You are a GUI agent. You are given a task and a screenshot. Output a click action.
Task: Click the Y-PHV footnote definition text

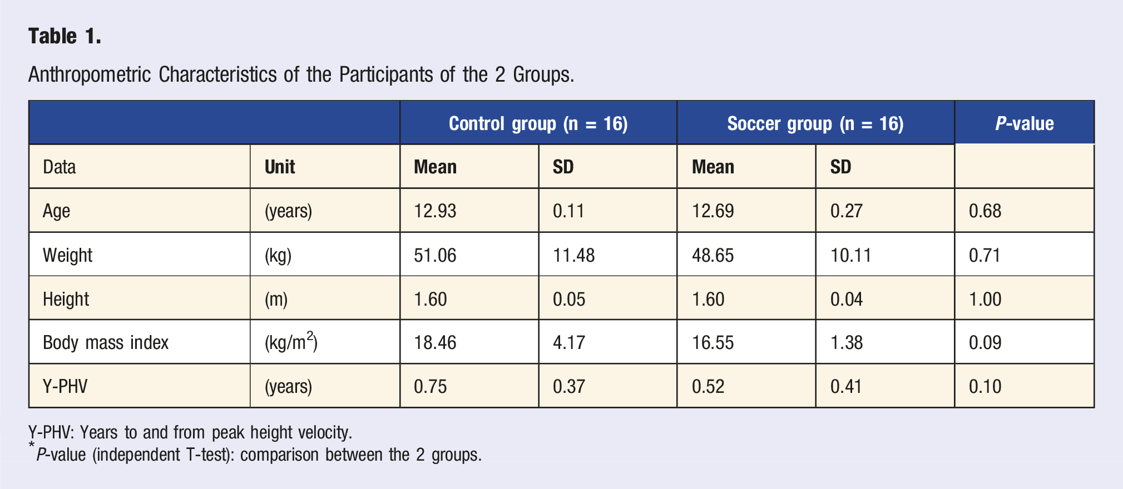190,432
